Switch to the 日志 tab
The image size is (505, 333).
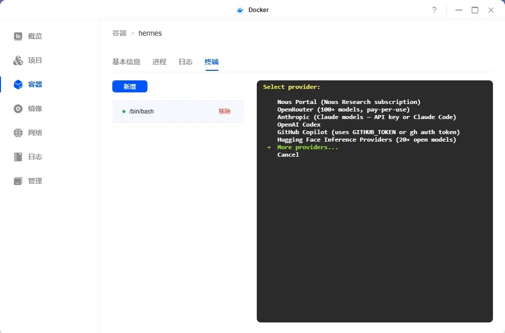(185, 62)
